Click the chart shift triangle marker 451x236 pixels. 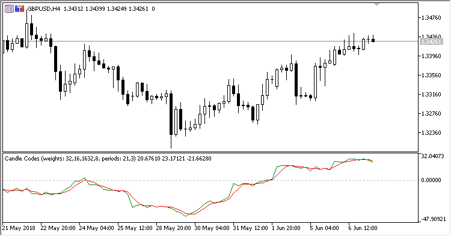pos(376,4)
